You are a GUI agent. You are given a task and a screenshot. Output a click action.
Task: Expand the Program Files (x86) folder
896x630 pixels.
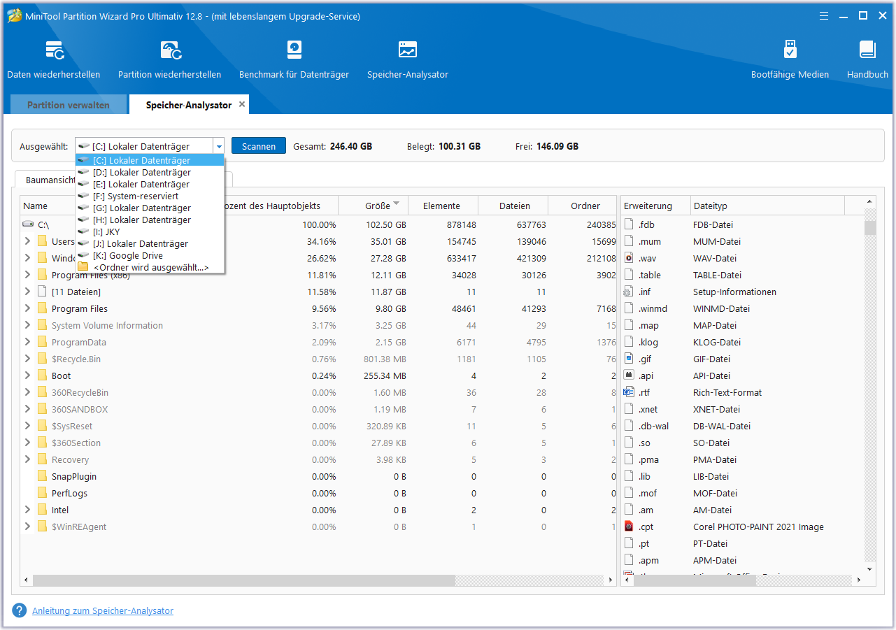point(27,275)
